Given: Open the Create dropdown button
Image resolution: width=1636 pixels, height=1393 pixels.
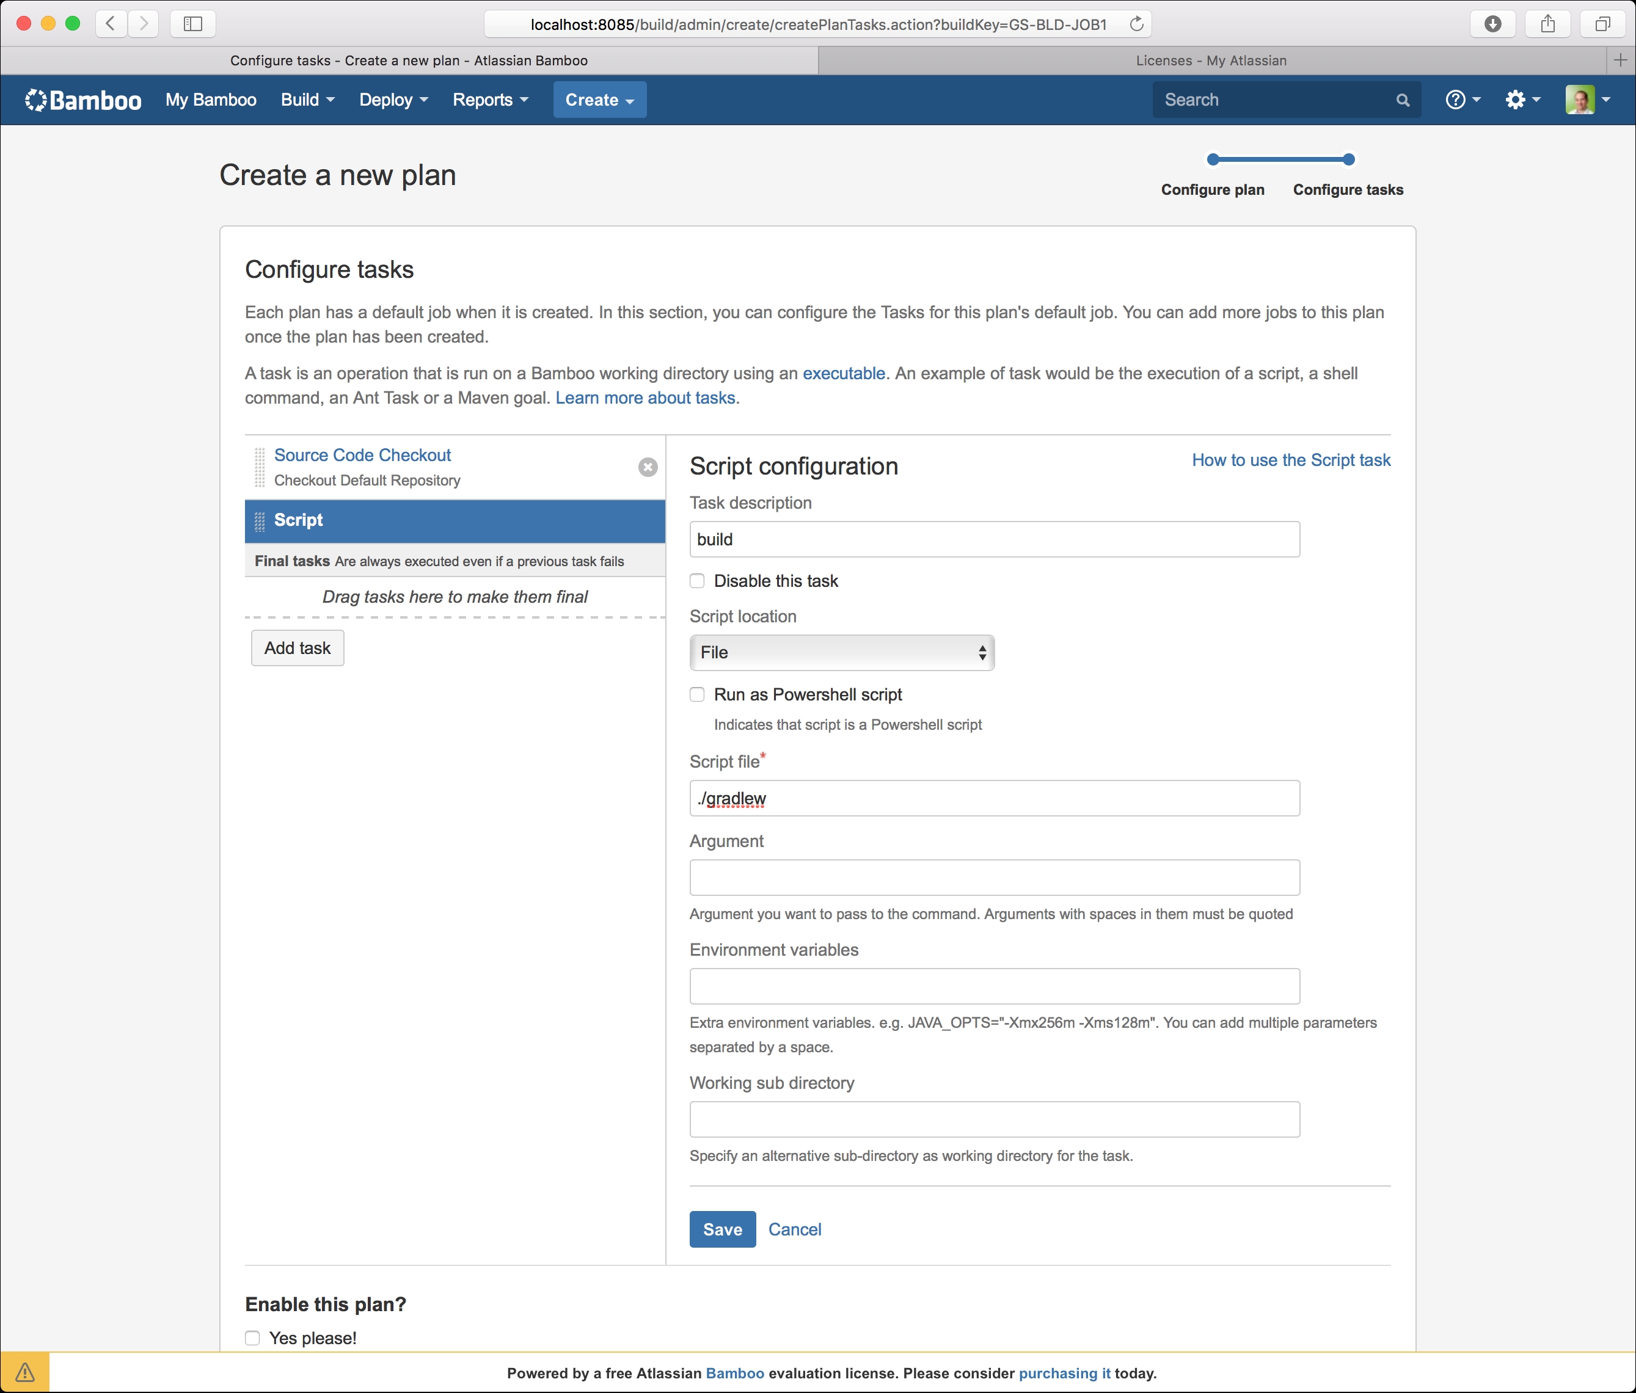Looking at the screenshot, I should point(600,100).
